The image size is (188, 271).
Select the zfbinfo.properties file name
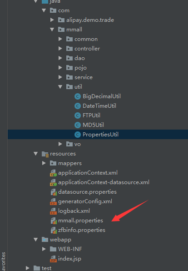point(82,230)
